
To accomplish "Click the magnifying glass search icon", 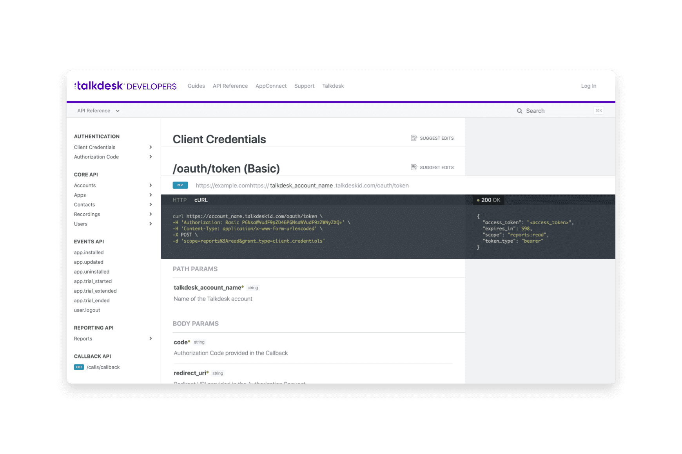I will 519,111.
